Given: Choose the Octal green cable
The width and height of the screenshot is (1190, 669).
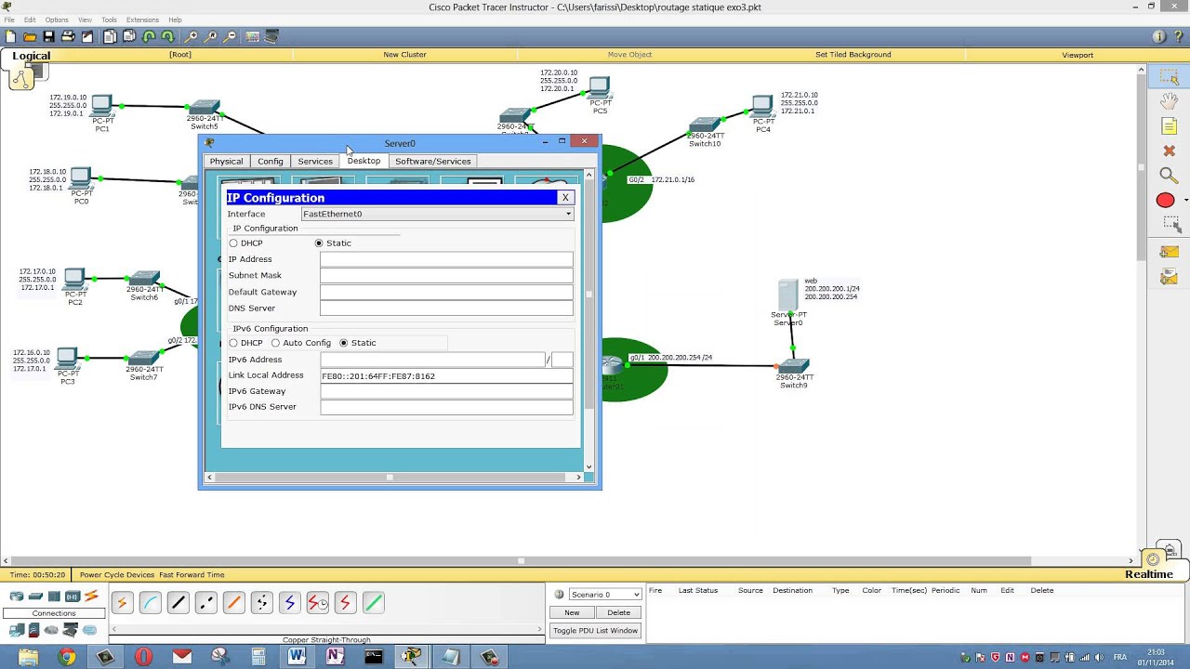Looking at the screenshot, I should click(373, 603).
